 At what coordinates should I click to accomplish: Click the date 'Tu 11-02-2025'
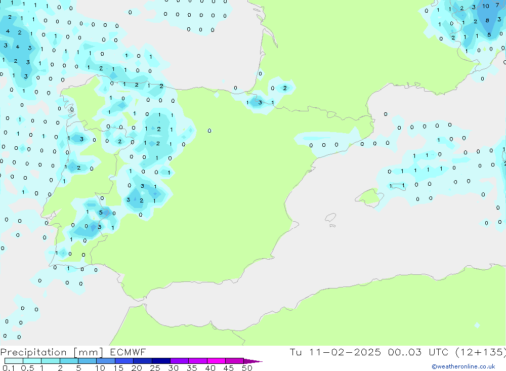[x=335, y=352]
